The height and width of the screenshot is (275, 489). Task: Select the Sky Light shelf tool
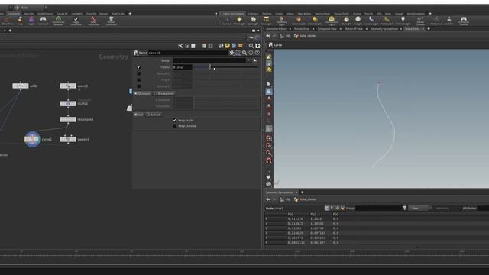point(346,21)
